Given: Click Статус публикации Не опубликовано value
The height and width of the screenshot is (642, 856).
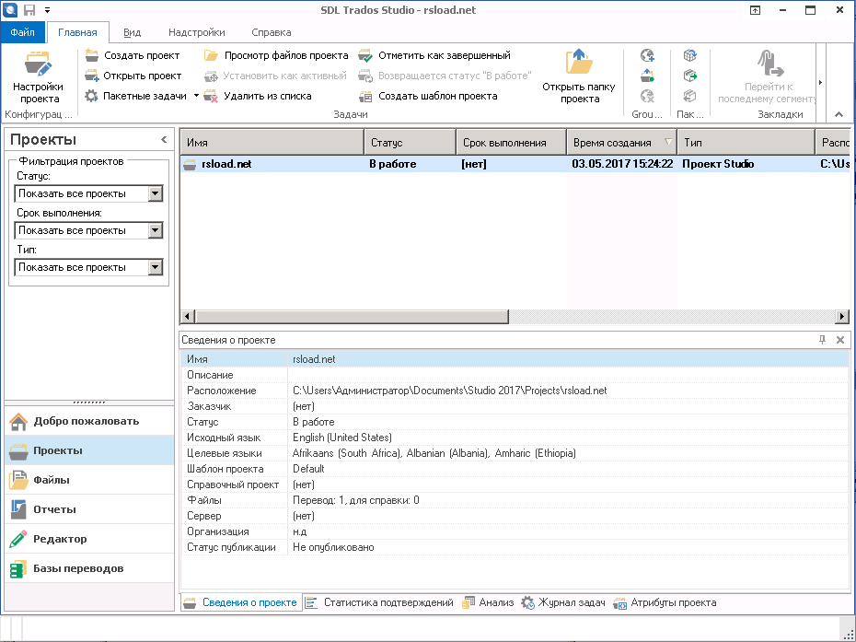Looking at the screenshot, I should pos(333,547).
